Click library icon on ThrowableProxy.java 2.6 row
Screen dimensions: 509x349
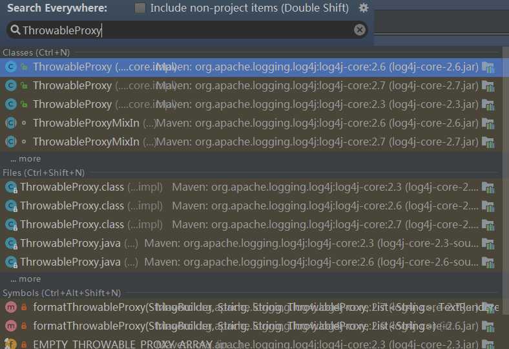[488, 262]
